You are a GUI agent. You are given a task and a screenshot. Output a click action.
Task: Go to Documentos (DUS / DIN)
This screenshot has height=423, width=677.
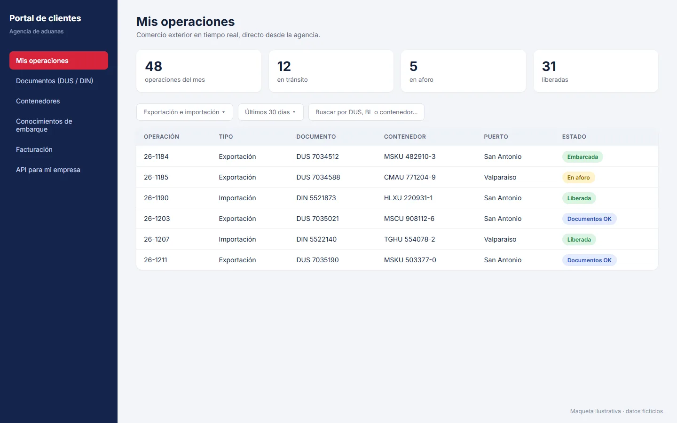[x=59, y=81]
